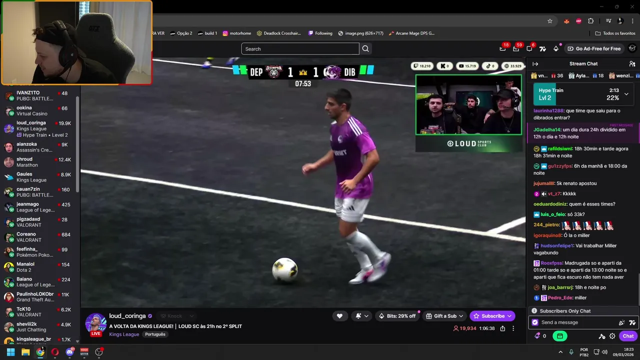Open the Chrome extensions puzzle icon
The image size is (640, 360).
(590, 21)
